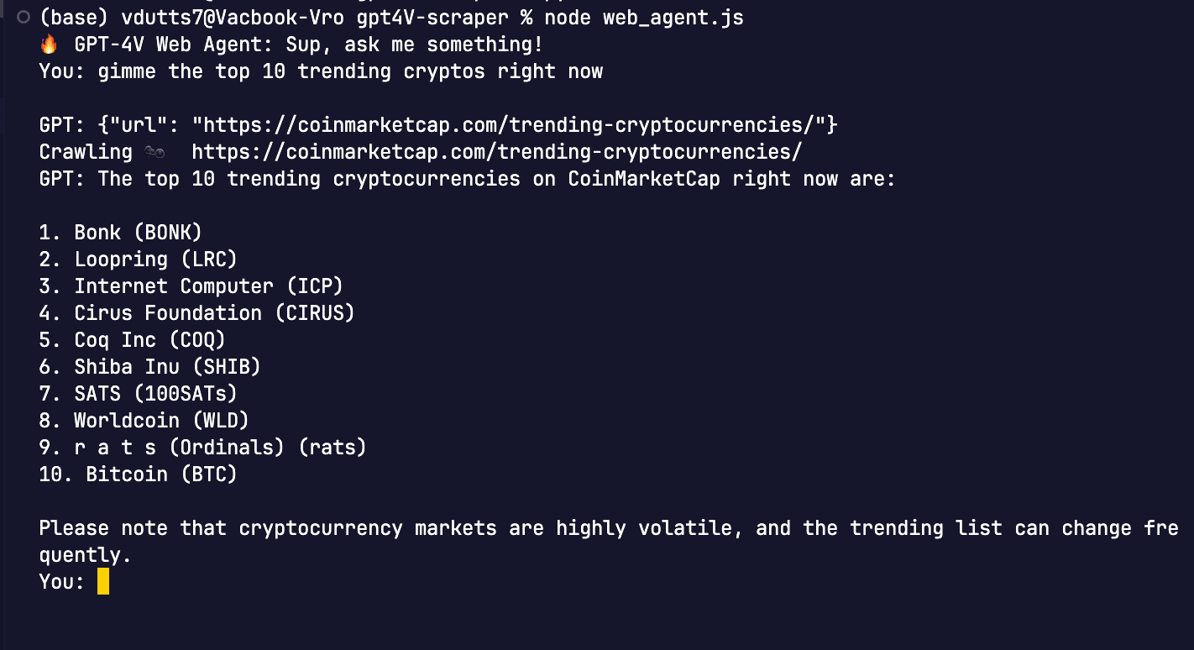Screen dimensions: 1194x650
Task: Click the user question about trending cryptos
Action: pyautogui.click(x=350, y=71)
